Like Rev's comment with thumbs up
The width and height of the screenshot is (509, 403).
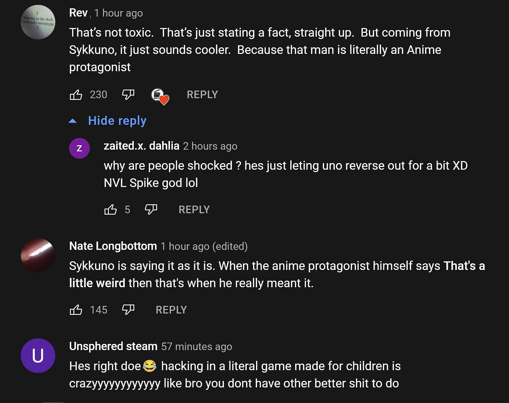[x=76, y=94]
